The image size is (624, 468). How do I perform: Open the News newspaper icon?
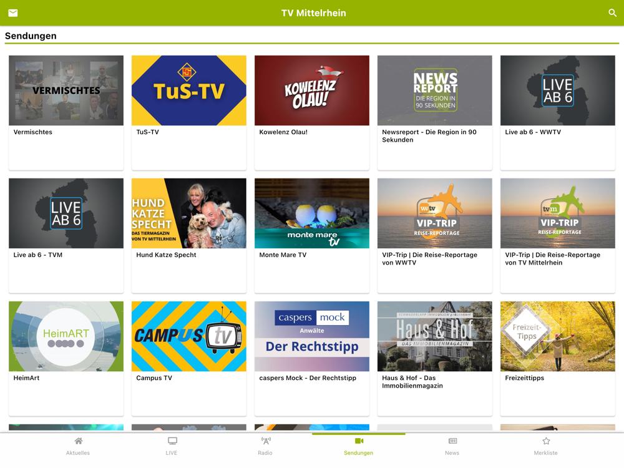[x=453, y=441]
